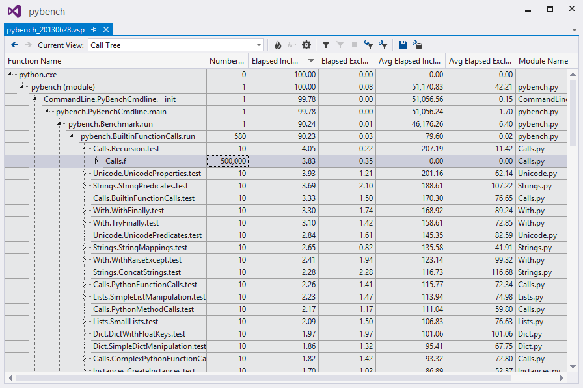
Task: Expand Dict.SimpleDictManipulation.test node
Action: tap(84, 346)
